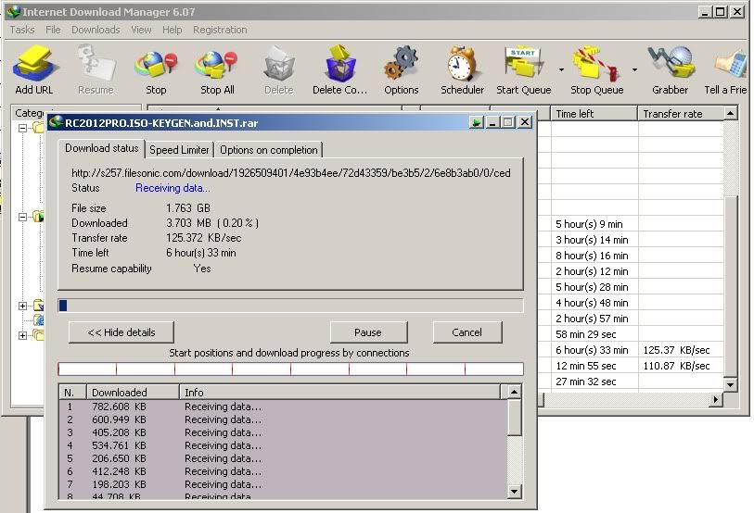
Task: Open the View menu
Action: click(141, 30)
